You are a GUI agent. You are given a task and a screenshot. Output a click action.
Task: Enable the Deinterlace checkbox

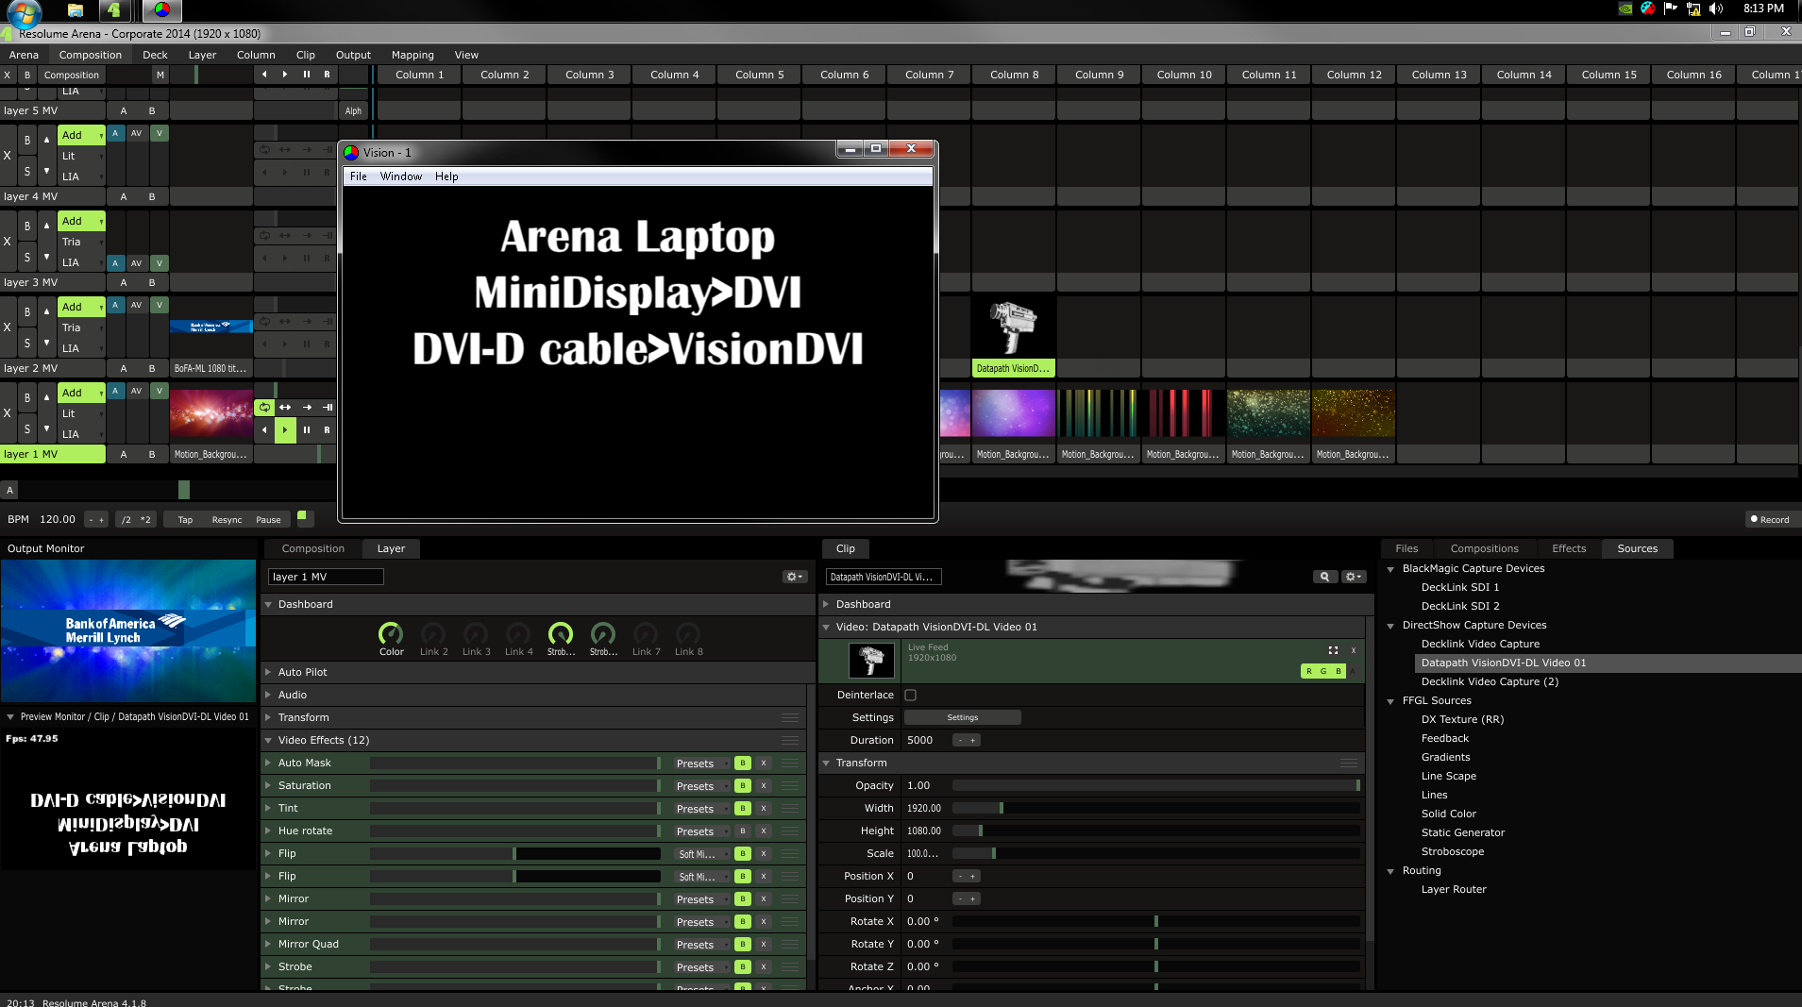click(x=911, y=696)
